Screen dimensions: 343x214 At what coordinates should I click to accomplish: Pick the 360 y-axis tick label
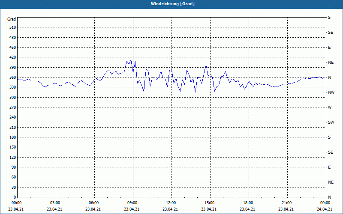[13, 77]
